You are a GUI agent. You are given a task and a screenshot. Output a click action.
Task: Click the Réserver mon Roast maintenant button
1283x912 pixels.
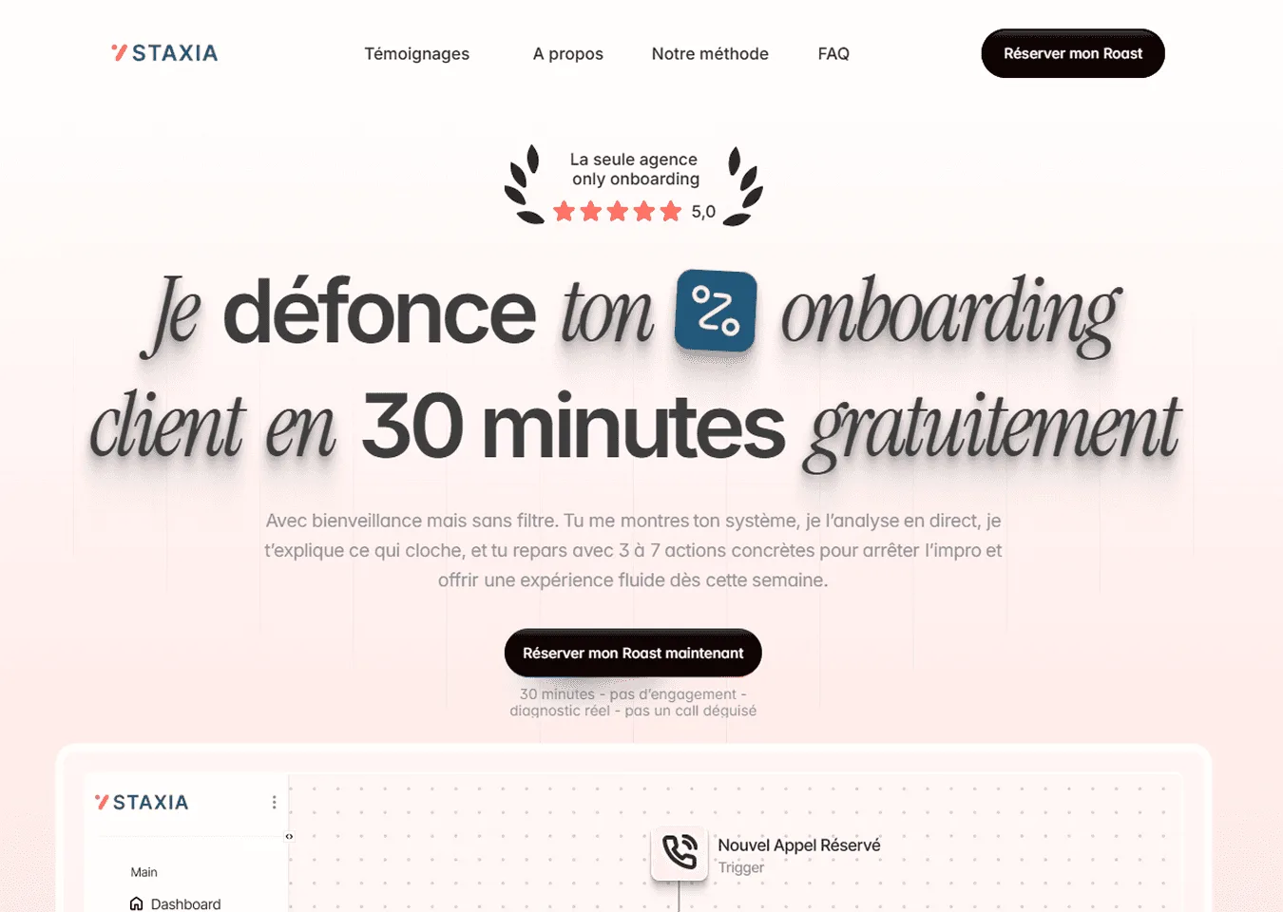click(633, 653)
